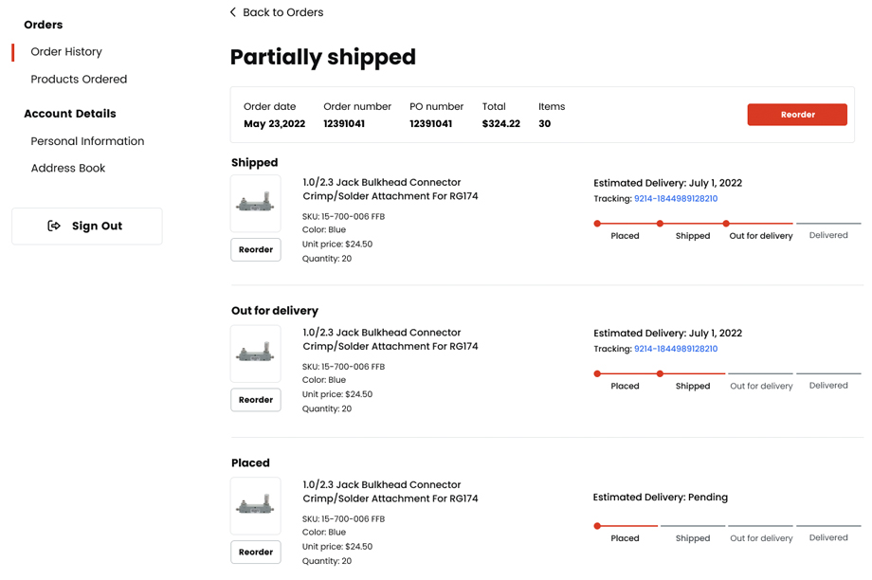Screen dimensions: 872x580
Task: Click the back chevron arrow icon
Action: [x=233, y=12]
